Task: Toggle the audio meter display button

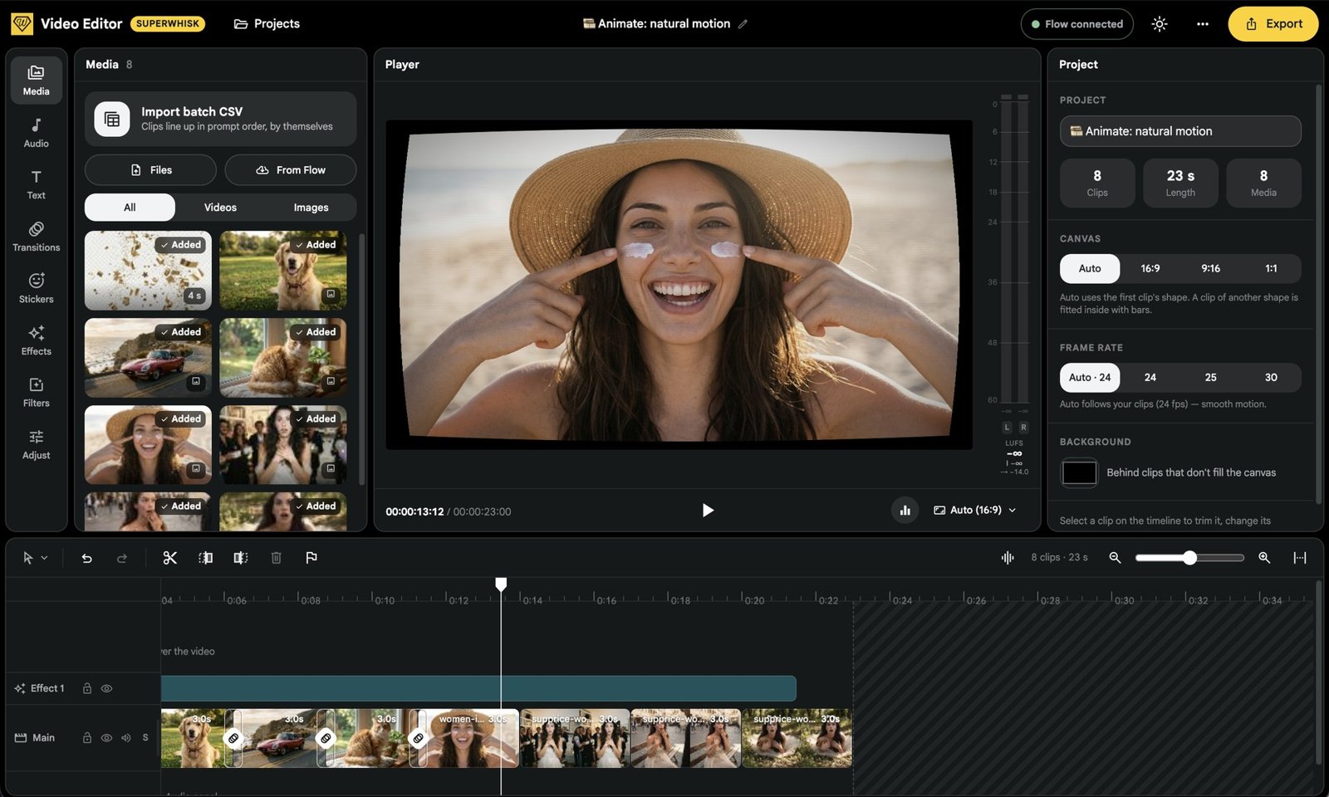Action: (x=905, y=511)
